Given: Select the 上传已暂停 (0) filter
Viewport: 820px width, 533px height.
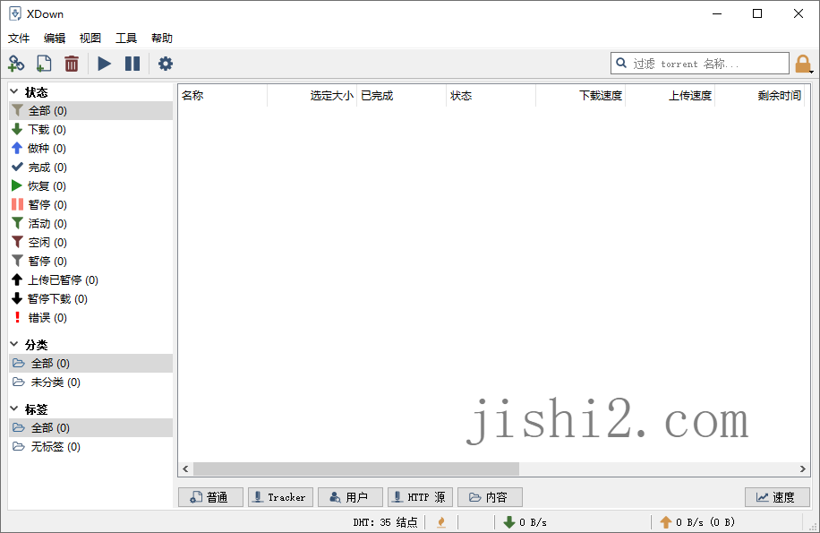Looking at the screenshot, I should pos(91,279).
